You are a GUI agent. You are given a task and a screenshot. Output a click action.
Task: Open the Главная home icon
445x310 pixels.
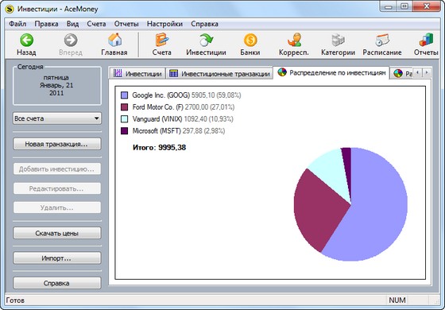tap(114, 40)
